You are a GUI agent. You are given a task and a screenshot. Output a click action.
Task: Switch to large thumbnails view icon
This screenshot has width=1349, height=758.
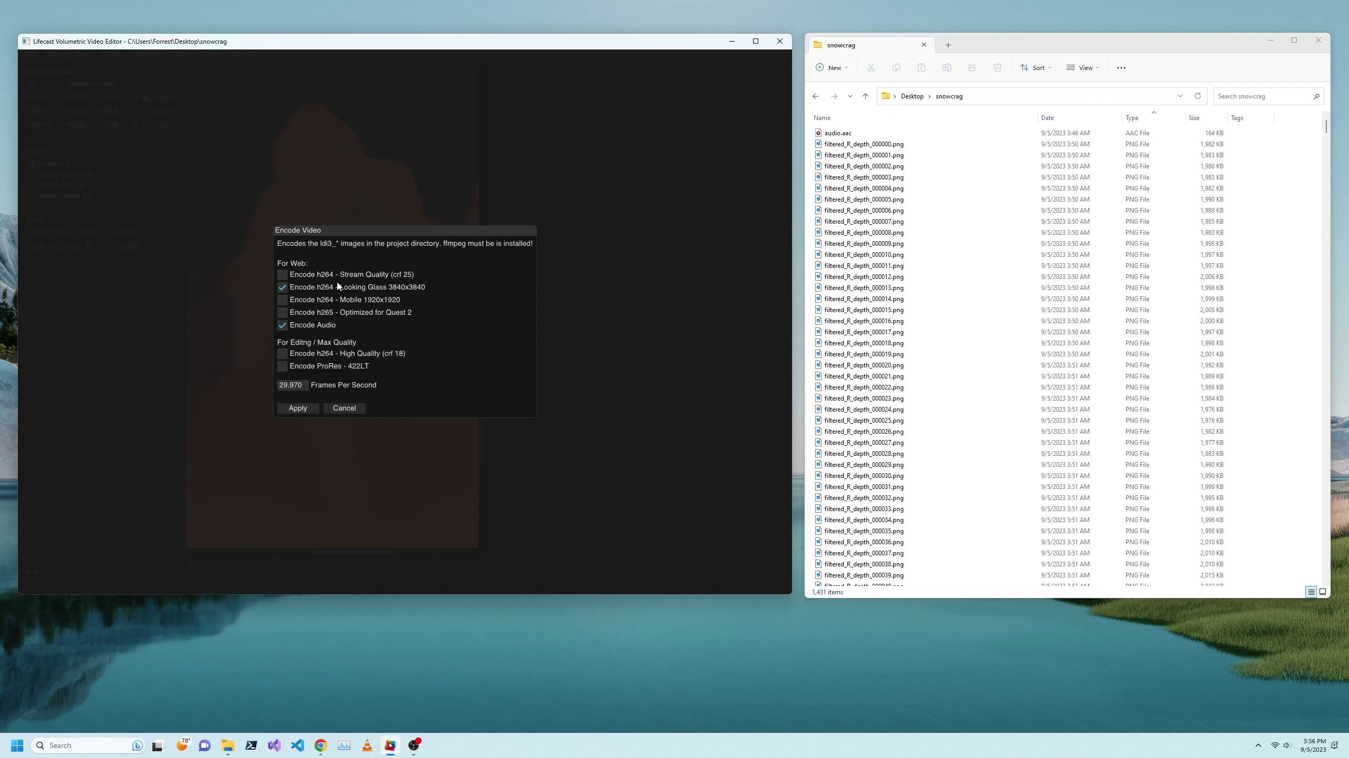1323,592
